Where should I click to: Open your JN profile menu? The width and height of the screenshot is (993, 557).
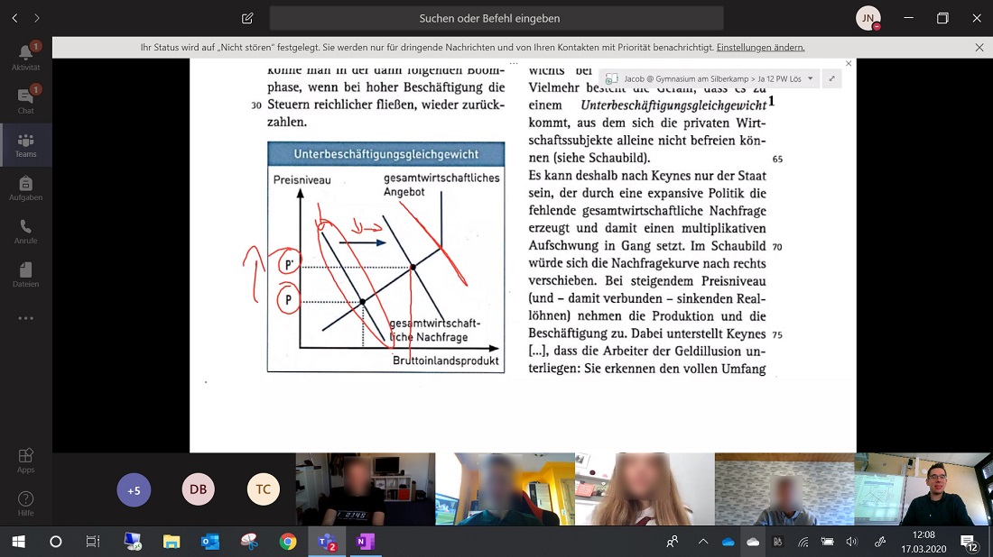867,17
